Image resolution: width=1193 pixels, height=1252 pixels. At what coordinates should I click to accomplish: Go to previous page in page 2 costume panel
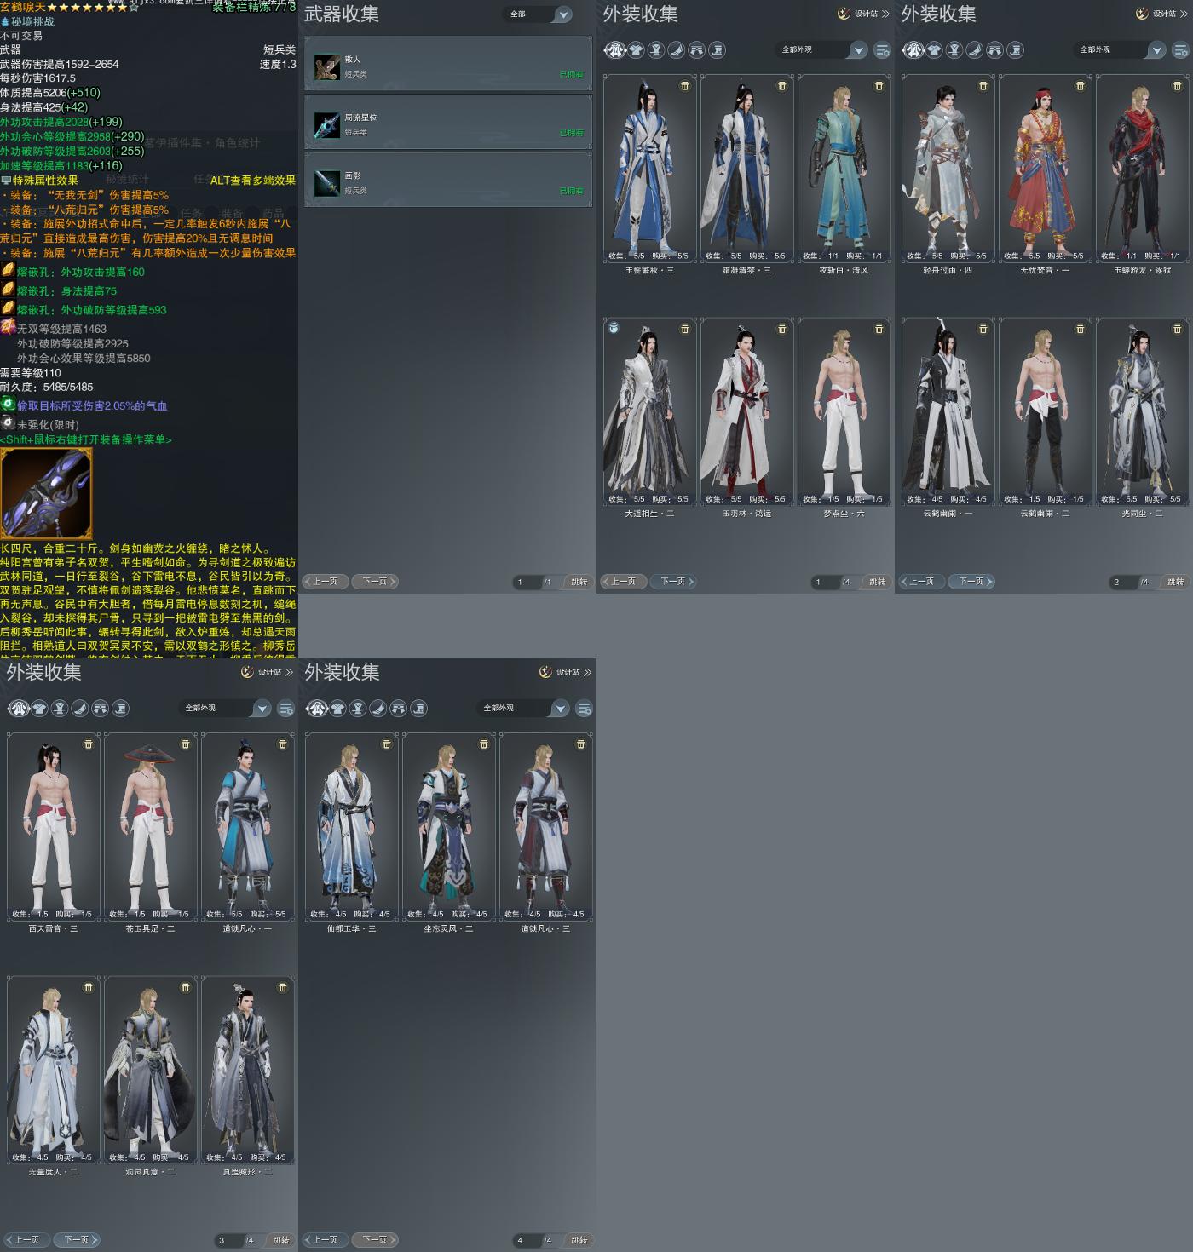921,582
